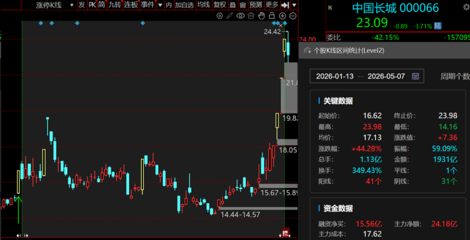Click the 榜 marker at the chart bottom
This screenshot has width=470, height=240.
pyautogui.click(x=285, y=234)
